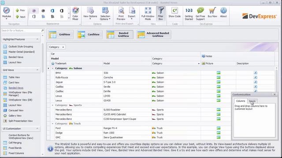Image resolution: width=282 pixels, height=158 pixels.
Task: Go to the Next demo
Action: pos(20,17)
